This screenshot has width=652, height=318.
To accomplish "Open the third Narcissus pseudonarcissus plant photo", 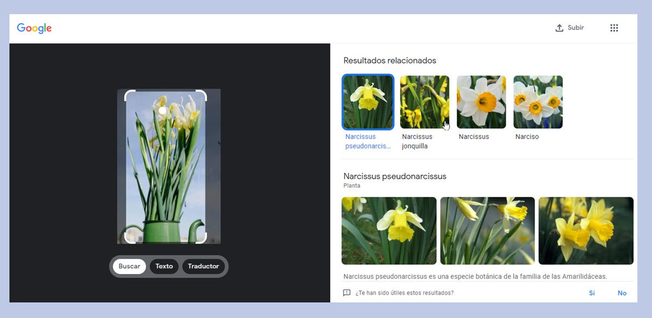I will 586,230.
